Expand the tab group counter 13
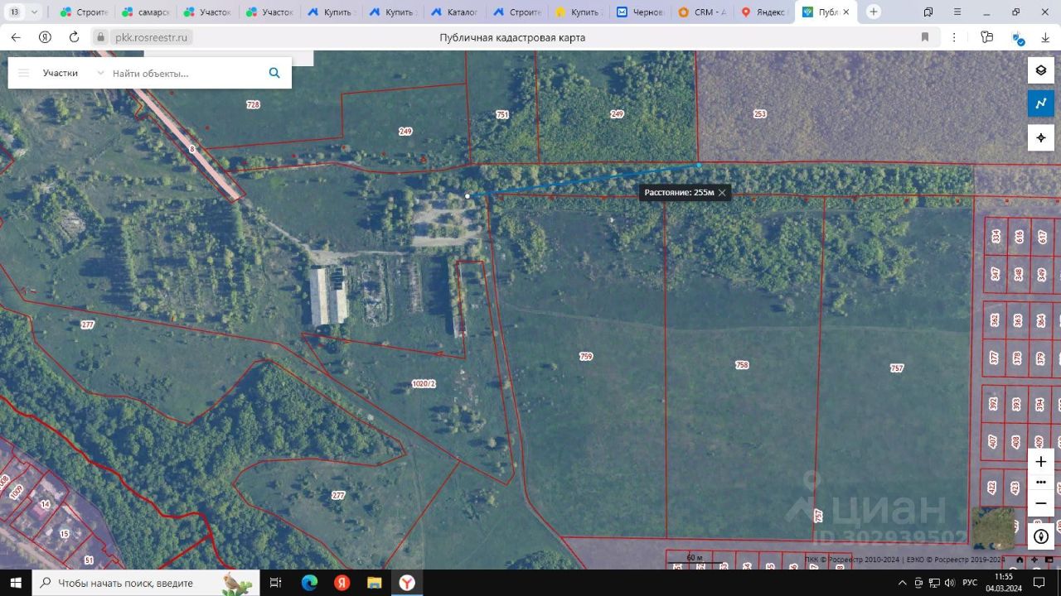The height and width of the screenshot is (596, 1061). (23, 12)
